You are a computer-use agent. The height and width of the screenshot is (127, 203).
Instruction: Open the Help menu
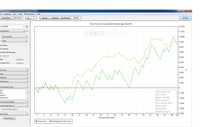pyautogui.click(x=39, y=14)
